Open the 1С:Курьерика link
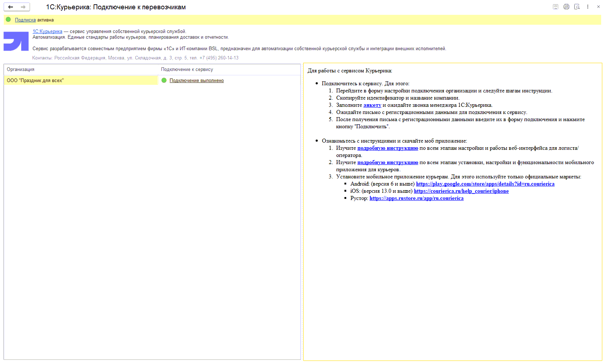 [47, 32]
